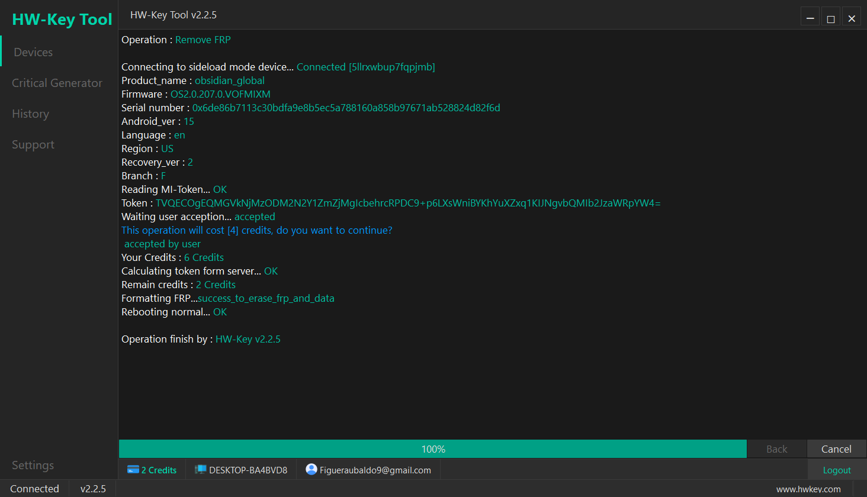Click the HW-Key Tool v2.2.5 title bar
This screenshot has width=867, height=497.
pos(174,15)
